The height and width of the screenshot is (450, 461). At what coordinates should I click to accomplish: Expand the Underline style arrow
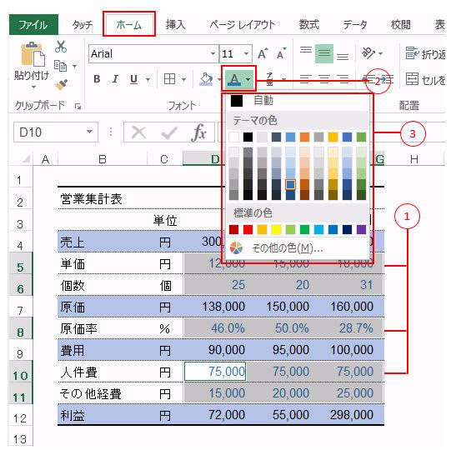(x=148, y=79)
